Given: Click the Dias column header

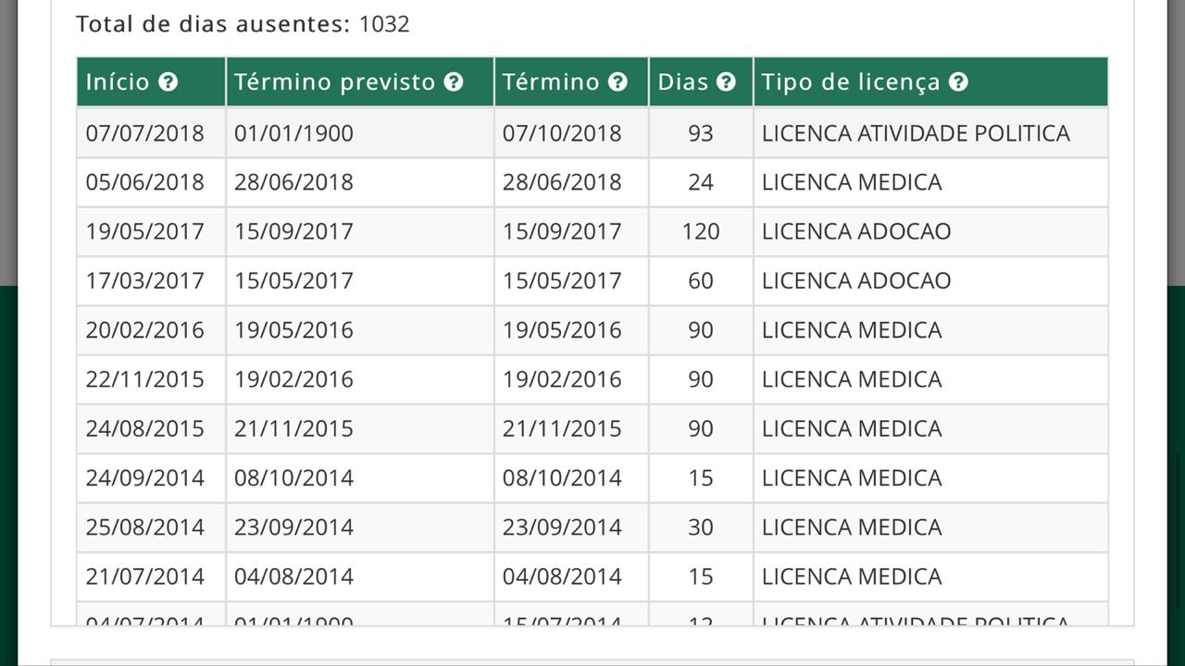Looking at the screenshot, I should (682, 82).
